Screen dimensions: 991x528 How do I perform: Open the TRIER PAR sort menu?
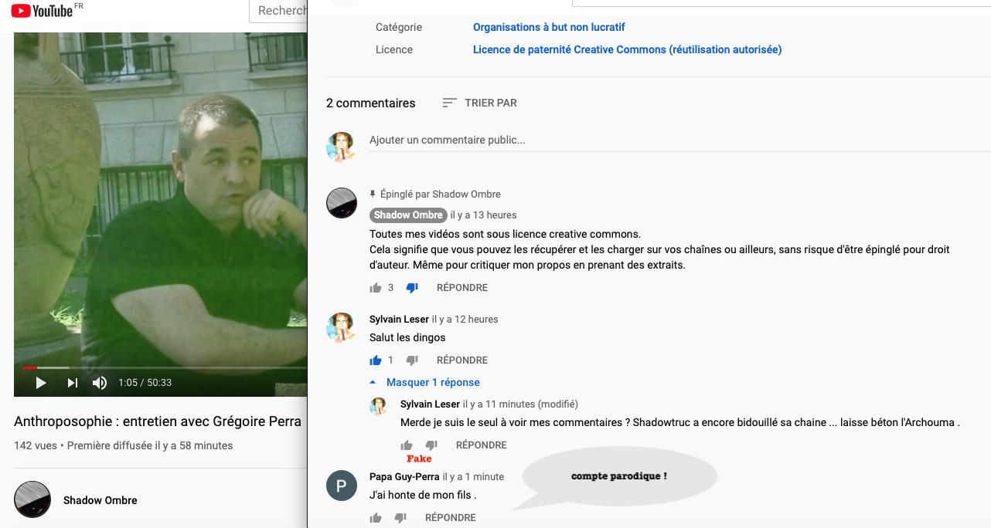coord(479,103)
